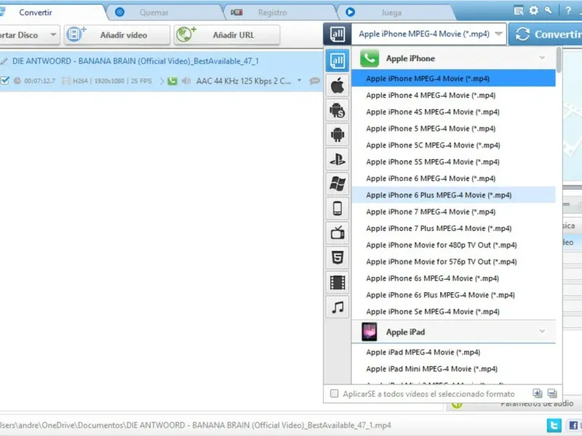Click the Facebook share icon
The height and width of the screenshot is (436, 582).
[x=573, y=425]
